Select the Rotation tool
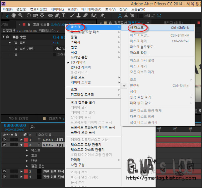Image resolution: width=202 pixels, height=188 pixels. click(28, 15)
